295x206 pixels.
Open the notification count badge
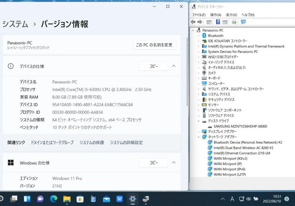pos(287,199)
